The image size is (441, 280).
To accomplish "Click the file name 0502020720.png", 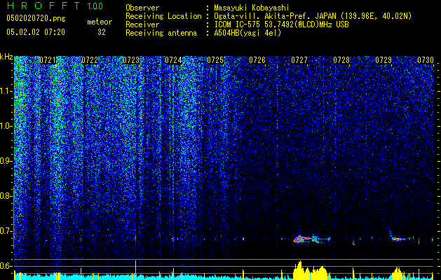I will [36, 18].
